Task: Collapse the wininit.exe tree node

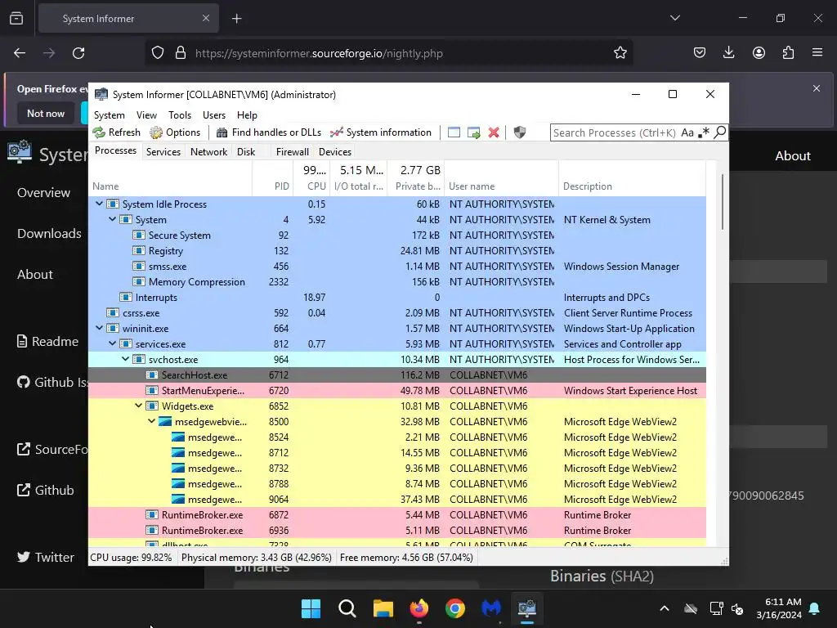Action: [99, 328]
